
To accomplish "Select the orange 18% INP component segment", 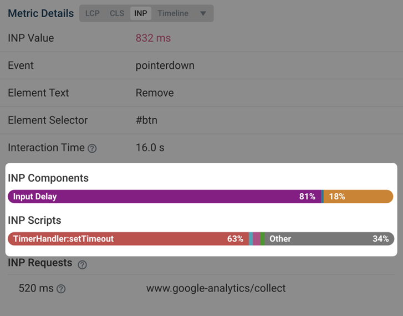I will 358,197.
